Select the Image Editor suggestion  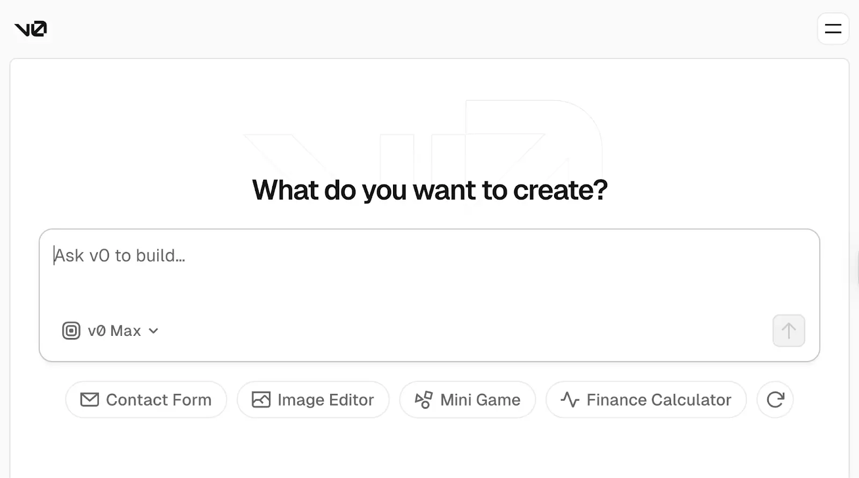[313, 400]
